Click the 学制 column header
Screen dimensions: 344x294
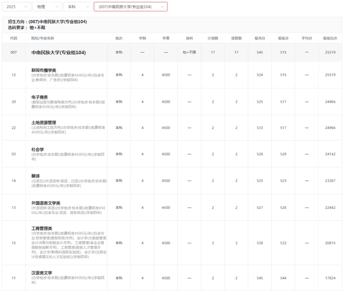click(x=142, y=38)
